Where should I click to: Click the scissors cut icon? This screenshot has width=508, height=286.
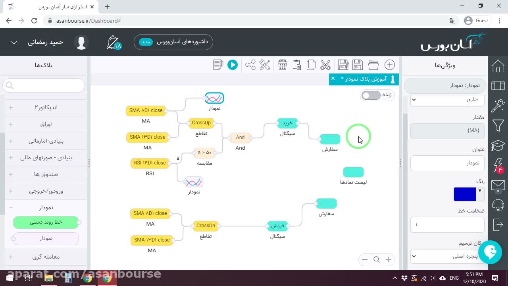point(325,65)
